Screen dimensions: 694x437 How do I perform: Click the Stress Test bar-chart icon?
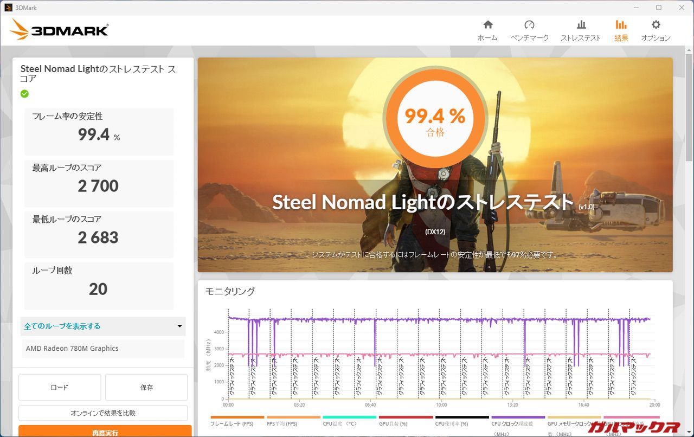[x=581, y=25]
